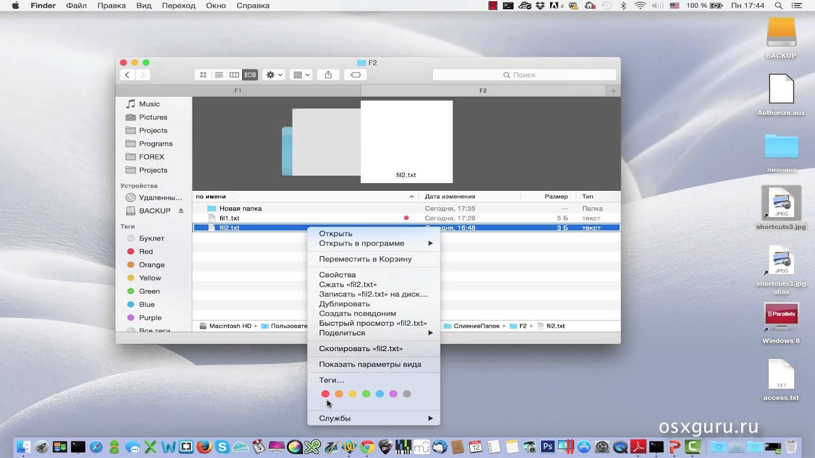Select Windows 8 Parallels shortcut on desktop
Viewport: 815px width, 458px height.
click(x=781, y=323)
